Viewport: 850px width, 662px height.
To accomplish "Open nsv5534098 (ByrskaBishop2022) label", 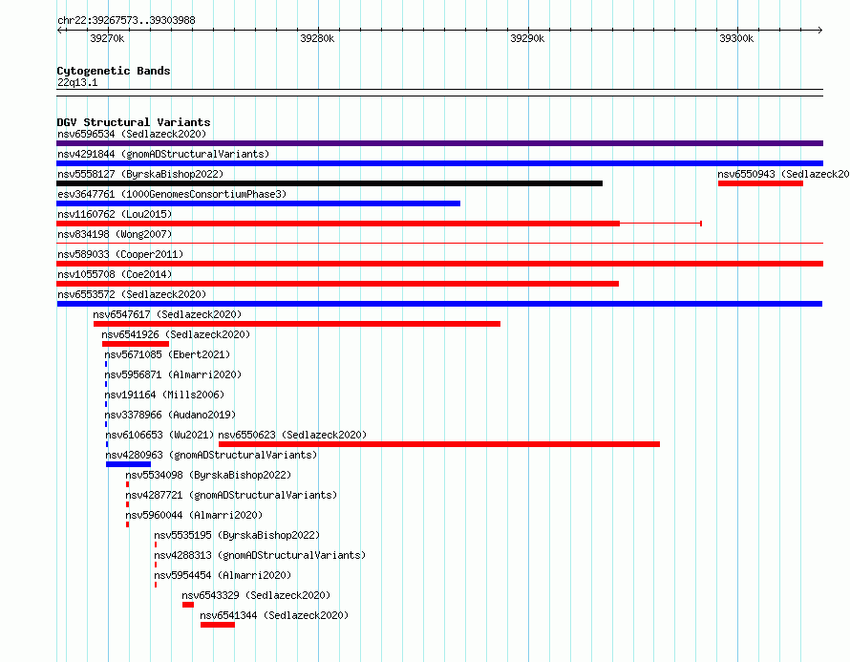I will coord(208,475).
